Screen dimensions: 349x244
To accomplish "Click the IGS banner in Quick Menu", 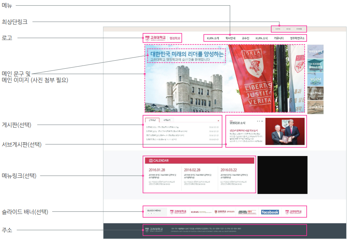I will (247, 212).
